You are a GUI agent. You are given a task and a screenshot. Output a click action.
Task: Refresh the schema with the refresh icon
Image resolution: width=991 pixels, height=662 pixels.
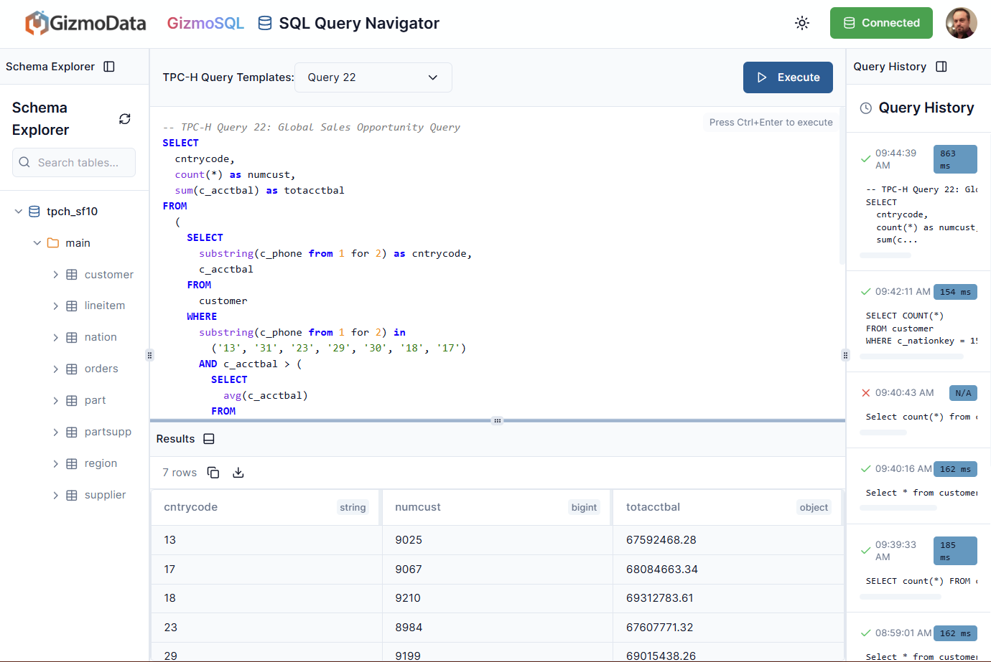pyautogui.click(x=124, y=119)
